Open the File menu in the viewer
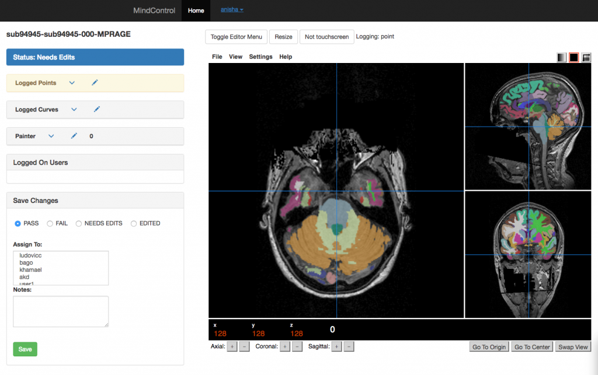This screenshot has width=598, height=375. click(x=217, y=57)
